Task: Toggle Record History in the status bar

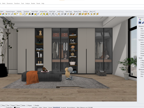Action: [71, 107]
